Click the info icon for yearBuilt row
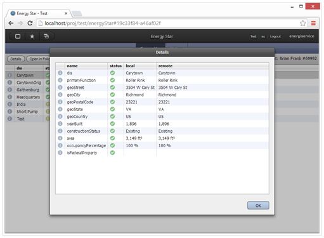This screenshot has height=238, width=324. (60, 124)
